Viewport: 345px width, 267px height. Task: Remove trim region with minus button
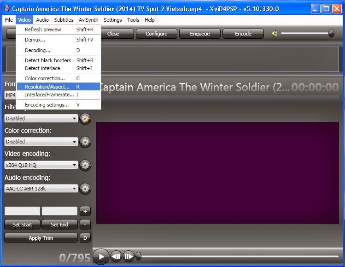85,225
